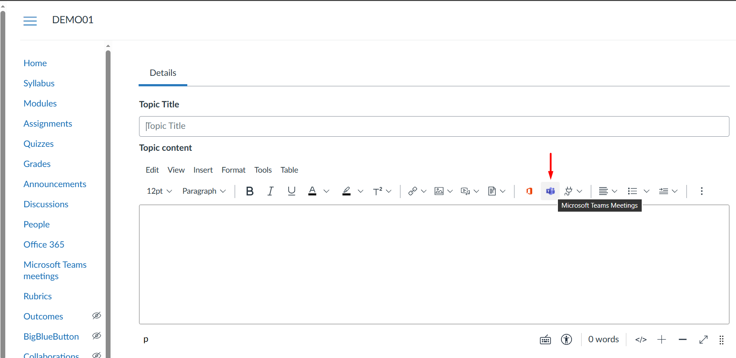Expand editor to fullscreen
This screenshot has width=736, height=358.
[703, 340]
